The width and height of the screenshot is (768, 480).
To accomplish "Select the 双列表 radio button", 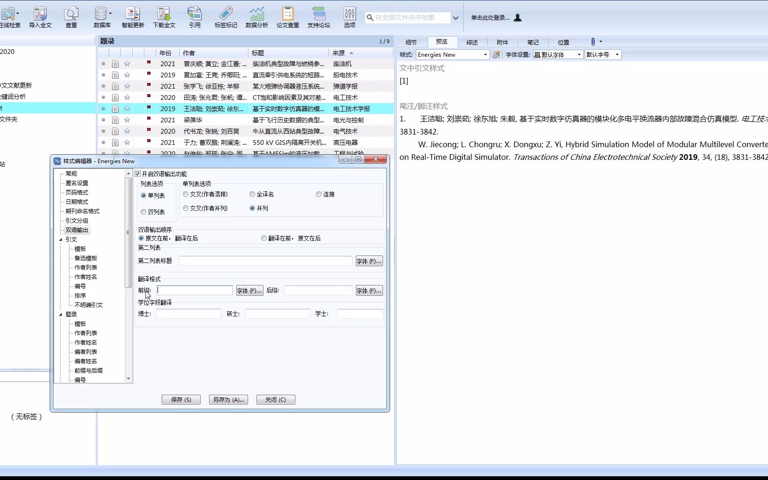I will click(x=143, y=212).
